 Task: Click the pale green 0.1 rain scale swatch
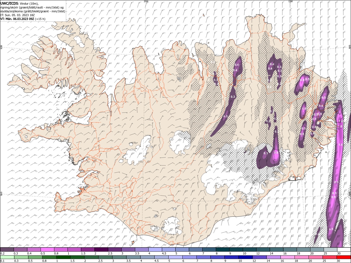point(7,257)
